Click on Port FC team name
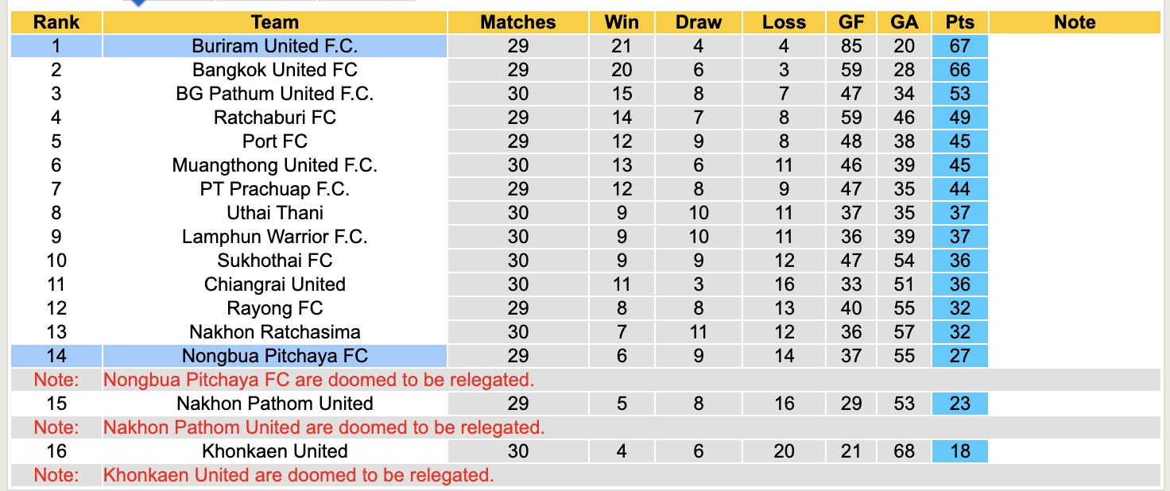This screenshot has height=491, width=1170. (274, 141)
